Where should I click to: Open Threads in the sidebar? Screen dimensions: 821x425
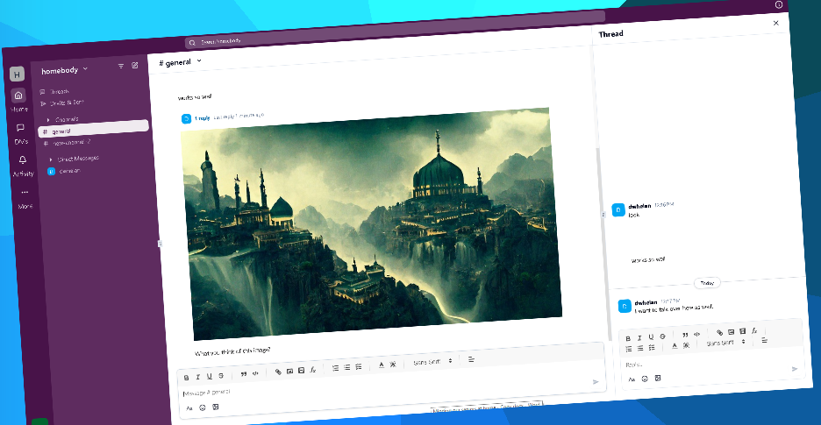tap(58, 91)
